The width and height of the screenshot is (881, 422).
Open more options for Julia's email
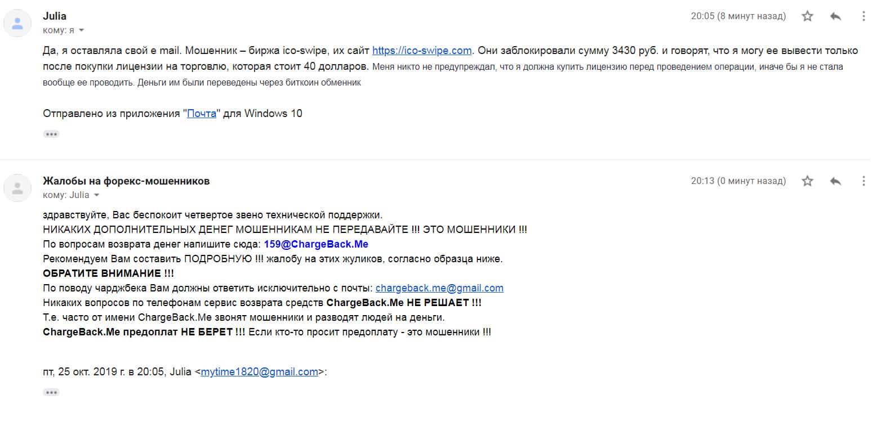pos(864,16)
